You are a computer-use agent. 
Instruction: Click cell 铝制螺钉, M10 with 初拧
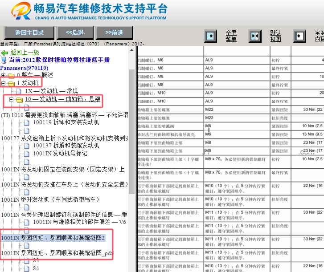[171, 93]
